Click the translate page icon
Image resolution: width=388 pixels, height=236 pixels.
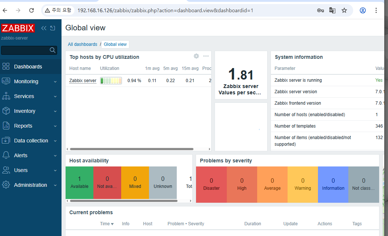click(x=332, y=10)
